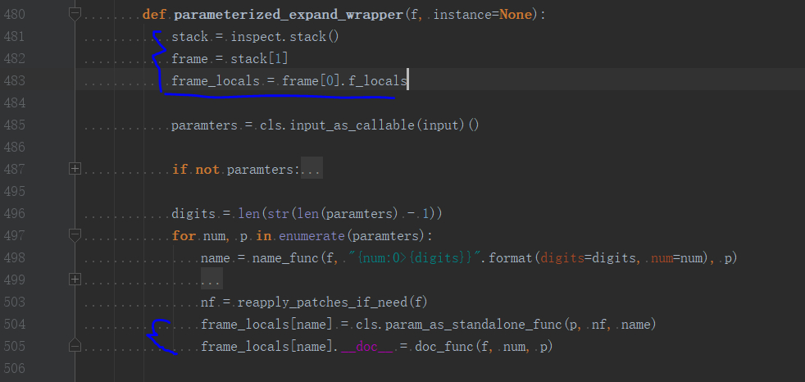Screen dimensions: 805x382
Task: Click 'enumerate(paramters)' on line 497
Action: click(352, 235)
